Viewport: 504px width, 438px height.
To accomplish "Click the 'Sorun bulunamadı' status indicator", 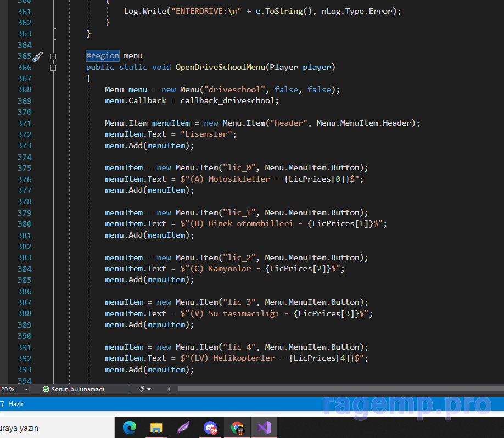I will pos(77,389).
